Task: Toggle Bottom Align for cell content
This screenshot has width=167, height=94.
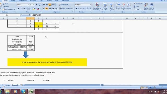Action: point(50,5)
